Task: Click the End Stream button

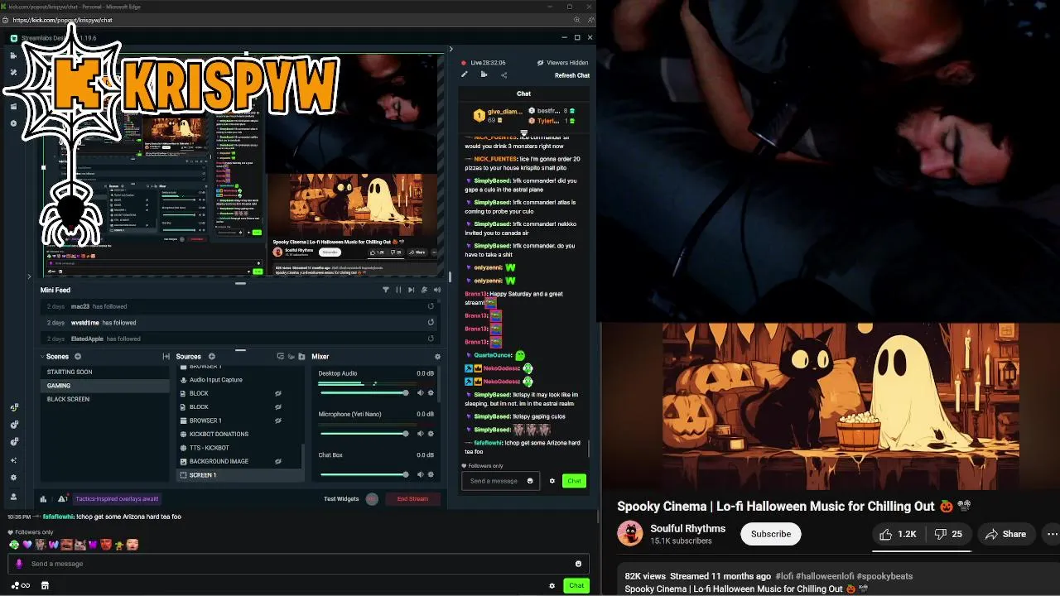Action: (x=412, y=499)
